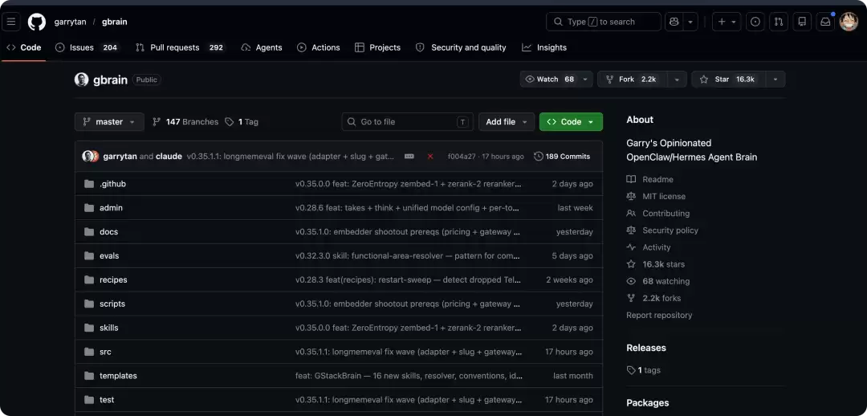
Task: Open Copilot chat icon
Action: point(674,22)
